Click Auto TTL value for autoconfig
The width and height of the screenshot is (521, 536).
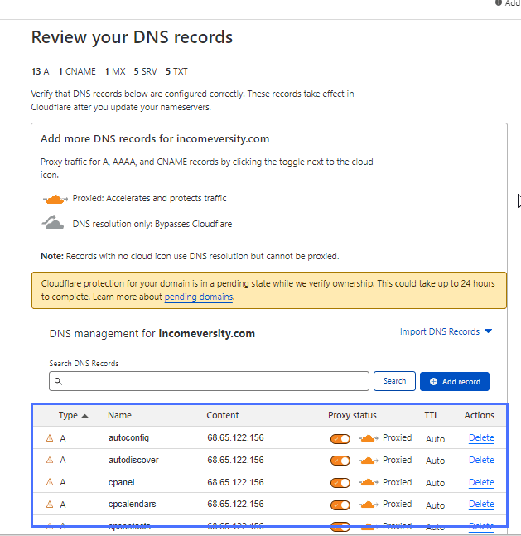tap(435, 439)
